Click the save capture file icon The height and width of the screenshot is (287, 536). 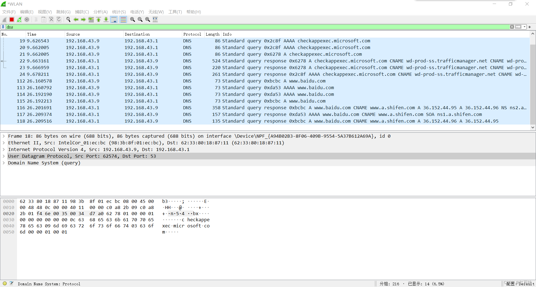click(x=44, y=20)
